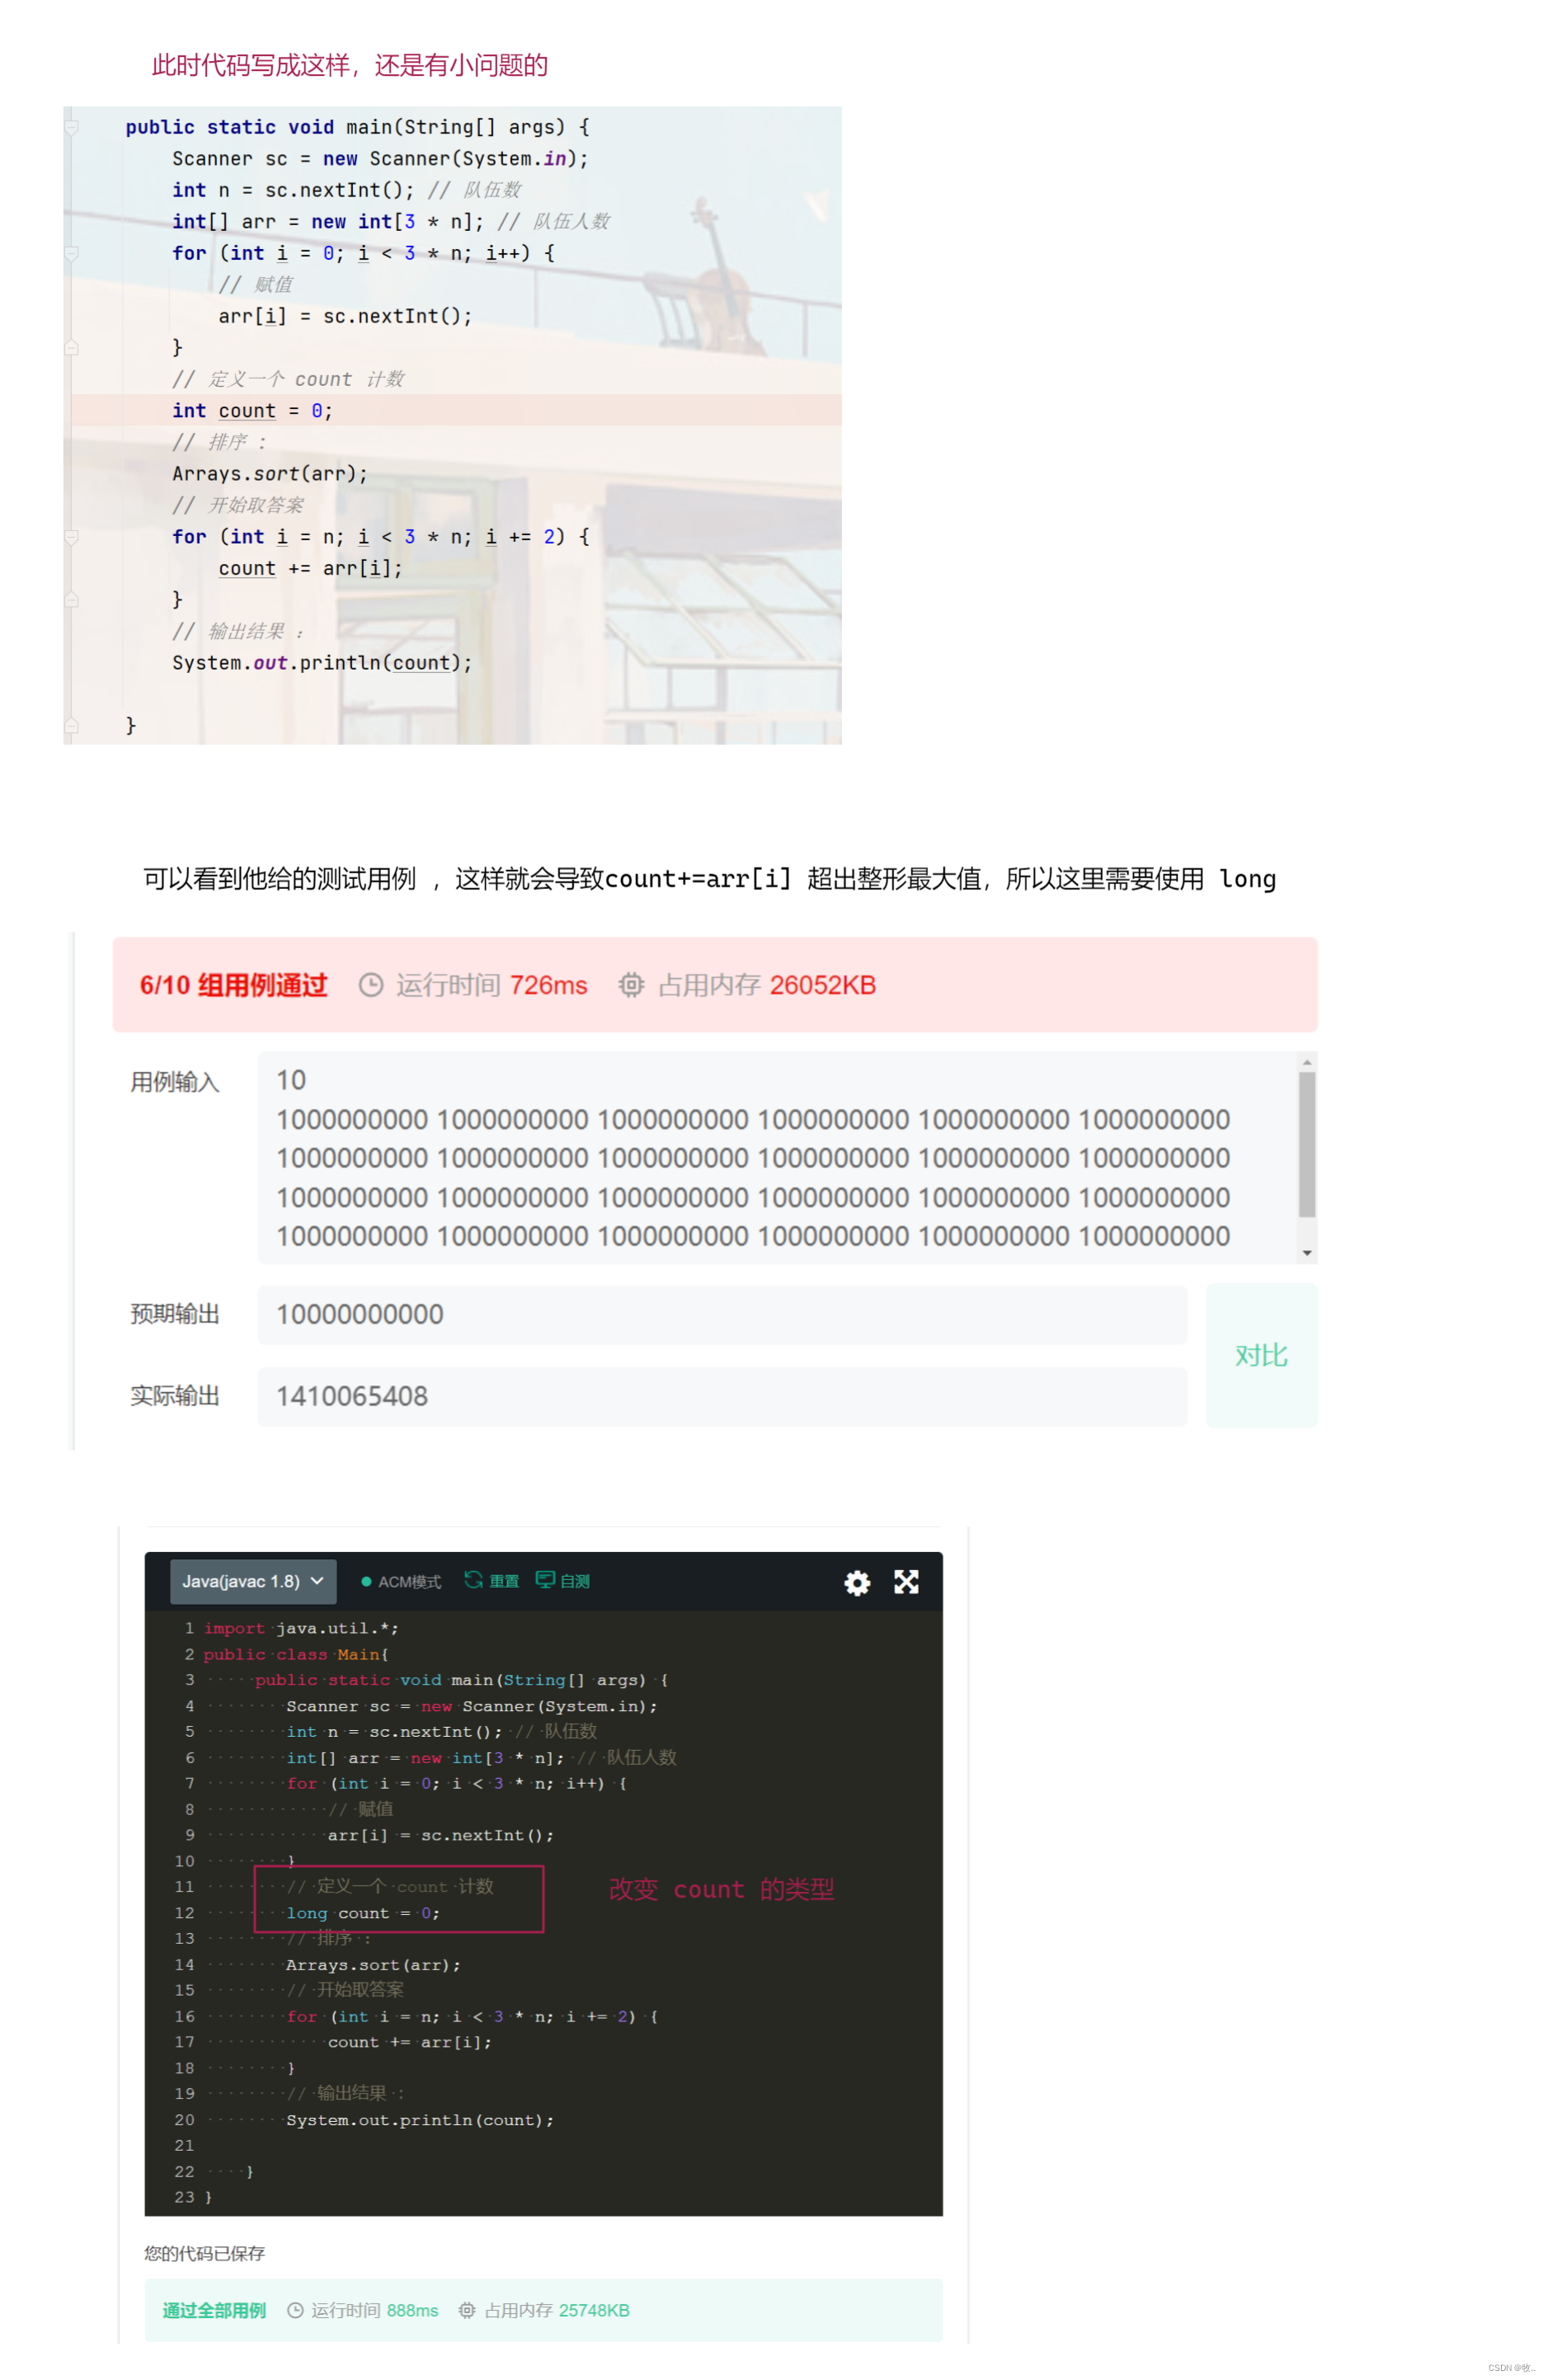Click line number 16 in the editor gutter

click(x=185, y=2016)
